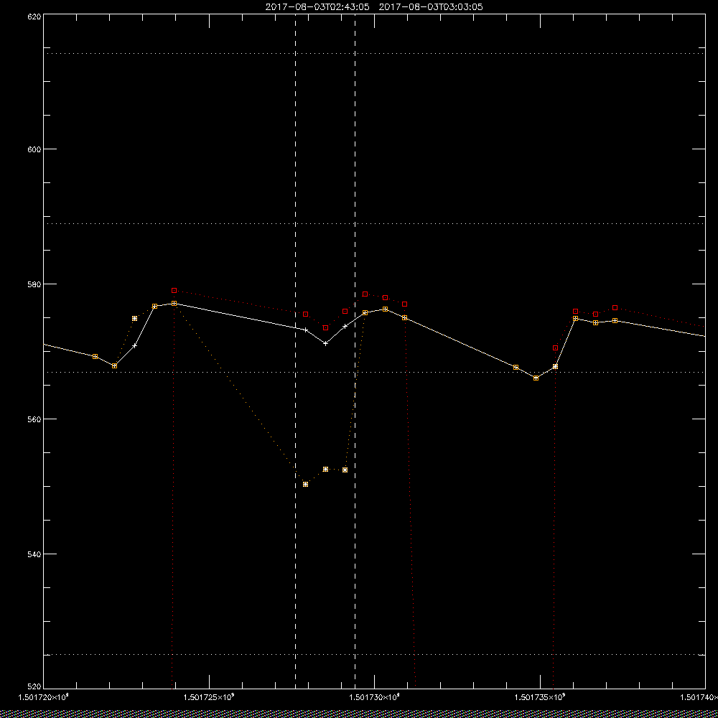The width and height of the screenshot is (718, 718).
Task: Click the 1.501730×10⁹ x-axis label
Action: pos(375,697)
